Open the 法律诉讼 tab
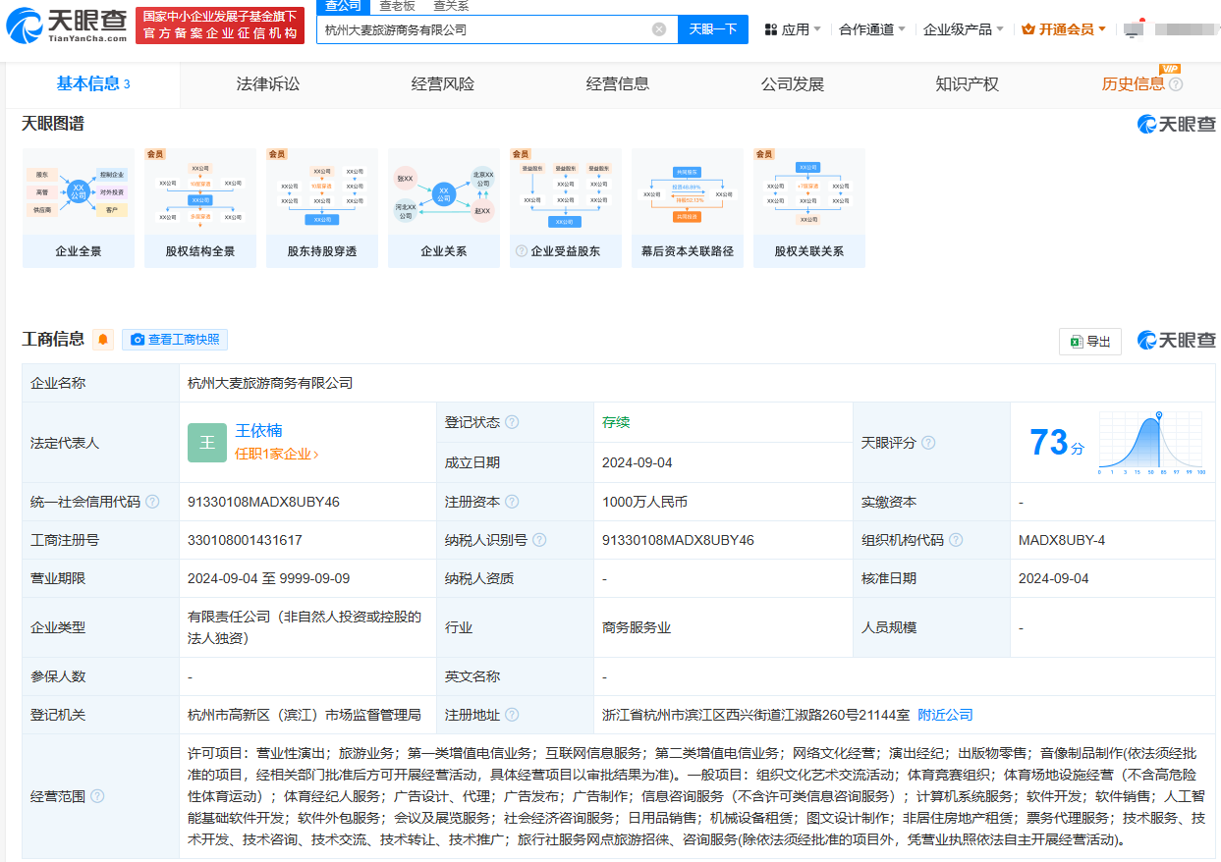Image resolution: width=1221 pixels, height=862 pixels. (268, 84)
